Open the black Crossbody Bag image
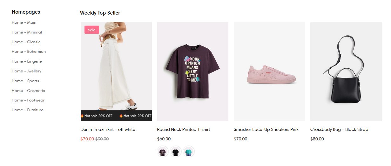Screen dimensions: 391x166 click(x=346, y=71)
